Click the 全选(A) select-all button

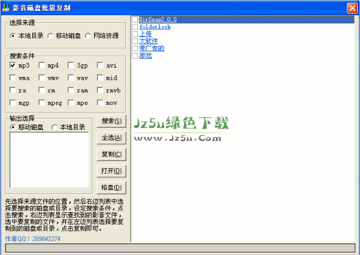pos(112,138)
